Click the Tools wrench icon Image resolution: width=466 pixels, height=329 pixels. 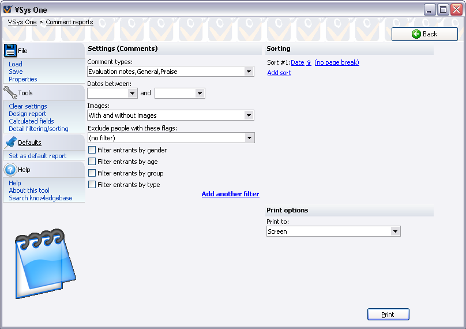click(x=10, y=92)
